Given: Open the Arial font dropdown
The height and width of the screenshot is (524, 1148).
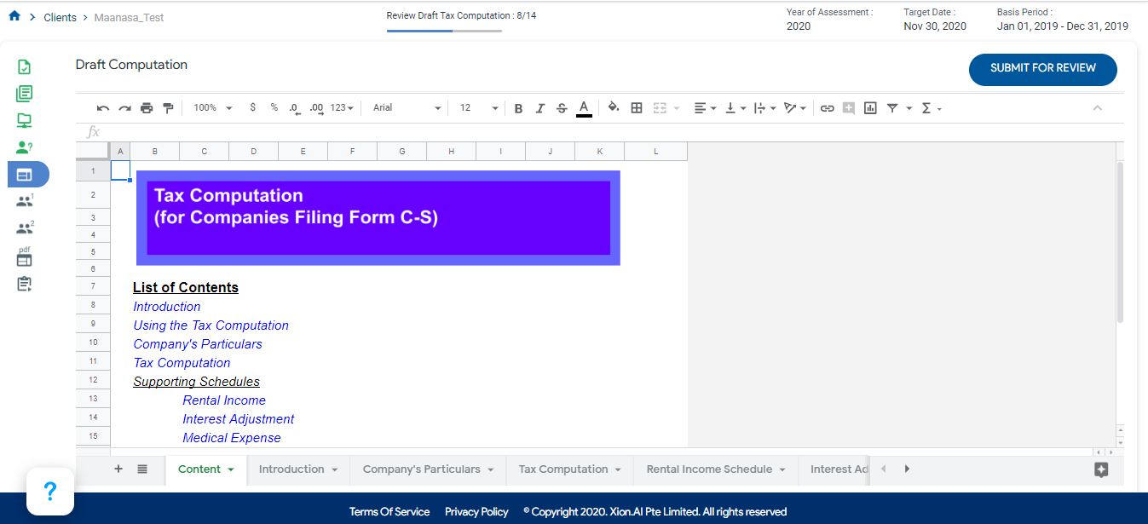Looking at the screenshot, I should click(x=407, y=108).
